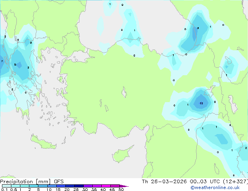
Task: Click the legend label "25"
Action: tap(76, 189)
